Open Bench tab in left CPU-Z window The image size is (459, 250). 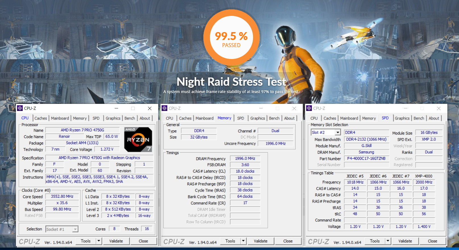(130, 118)
